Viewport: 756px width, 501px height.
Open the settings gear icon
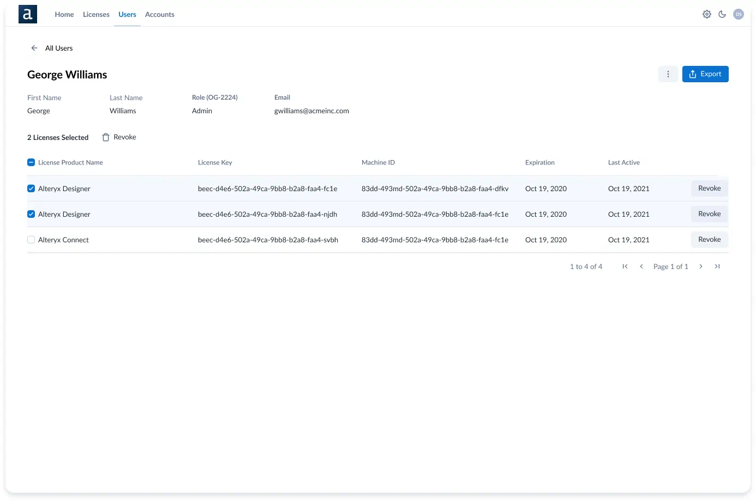[707, 14]
